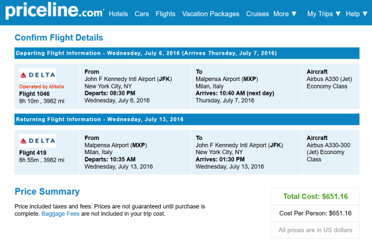Click the Delta logo for Flight 1046
Screen dimensions: 372x246
pyautogui.click(x=37, y=75)
